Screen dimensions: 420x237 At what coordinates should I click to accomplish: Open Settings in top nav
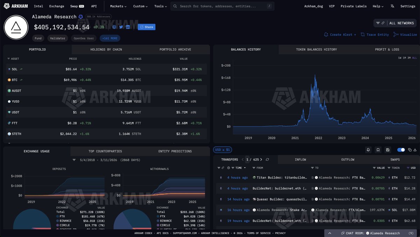408,6
